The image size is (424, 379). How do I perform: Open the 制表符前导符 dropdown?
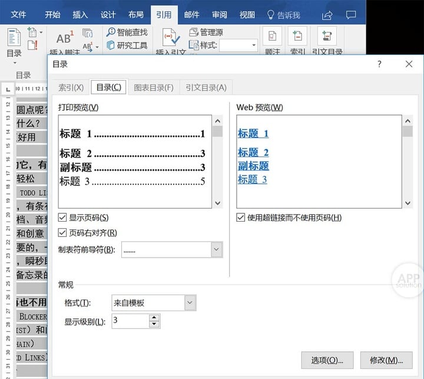216,249
